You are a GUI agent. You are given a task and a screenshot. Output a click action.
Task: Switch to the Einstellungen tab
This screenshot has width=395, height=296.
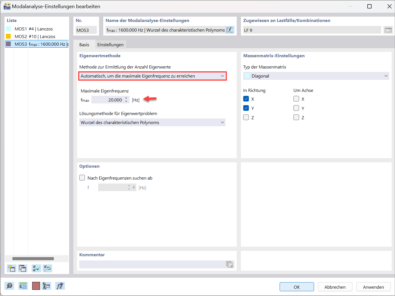click(110, 45)
